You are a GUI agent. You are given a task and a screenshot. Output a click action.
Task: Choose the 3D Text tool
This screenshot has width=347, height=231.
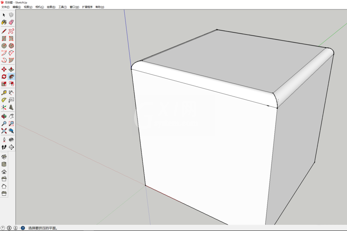point(11,107)
